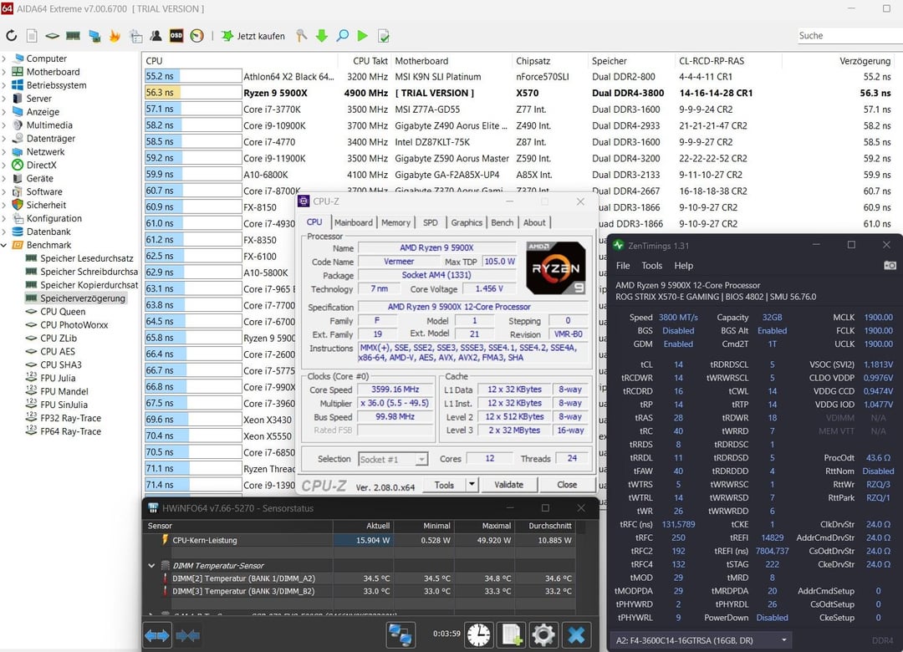Click the CPU-Z Validate button

pos(508,484)
